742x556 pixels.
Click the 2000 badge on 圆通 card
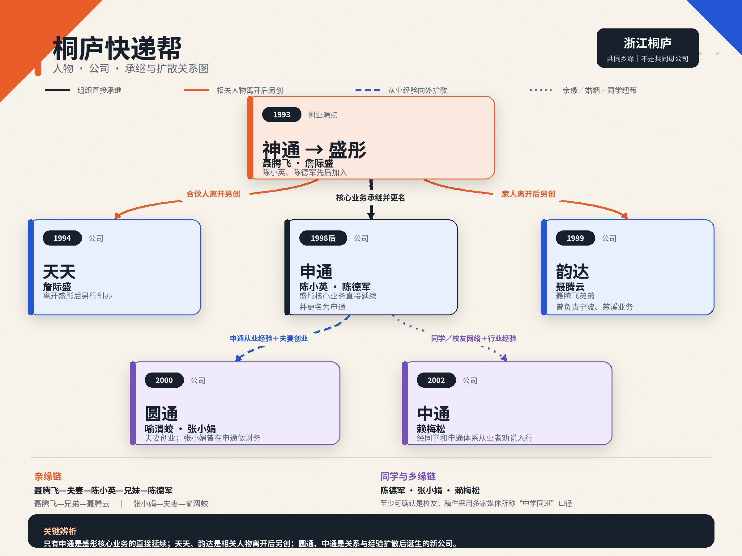click(x=164, y=380)
